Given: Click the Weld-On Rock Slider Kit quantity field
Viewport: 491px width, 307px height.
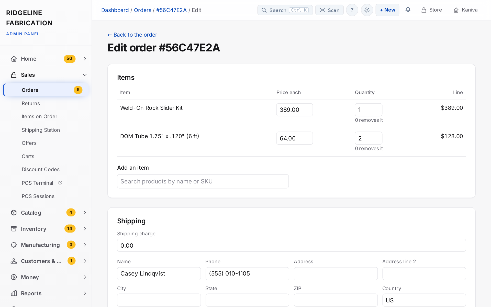Looking at the screenshot, I should tap(369, 110).
